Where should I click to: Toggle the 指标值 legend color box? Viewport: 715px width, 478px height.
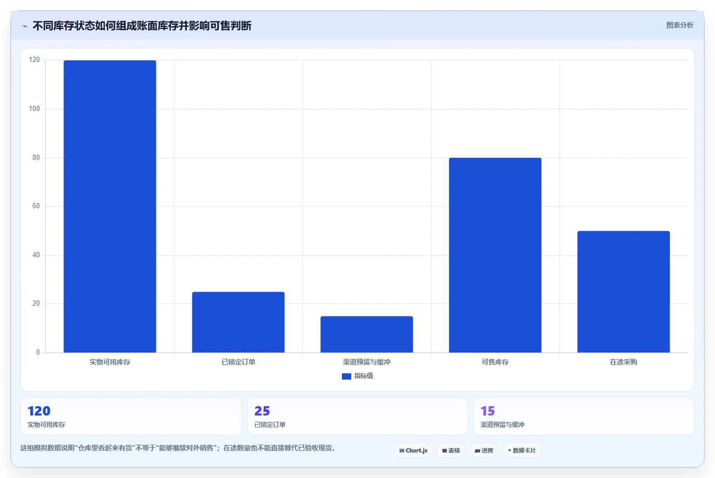(x=346, y=376)
